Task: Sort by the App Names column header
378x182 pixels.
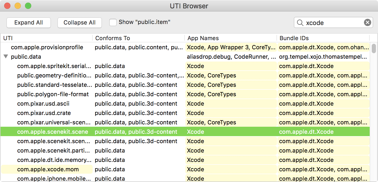Action: 231,38
